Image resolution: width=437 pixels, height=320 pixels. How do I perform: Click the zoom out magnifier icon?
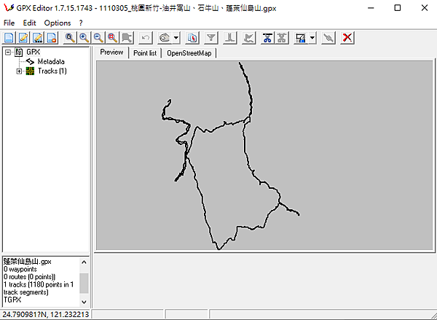[x=98, y=38]
